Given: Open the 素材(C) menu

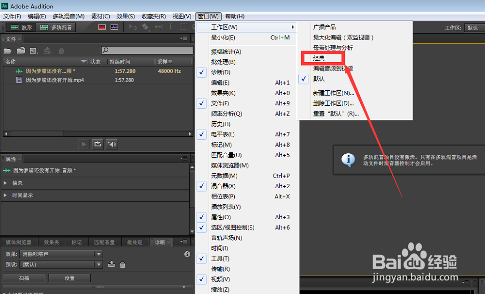Looking at the screenshot, I should pyautogui.click(x=100, y=16).
